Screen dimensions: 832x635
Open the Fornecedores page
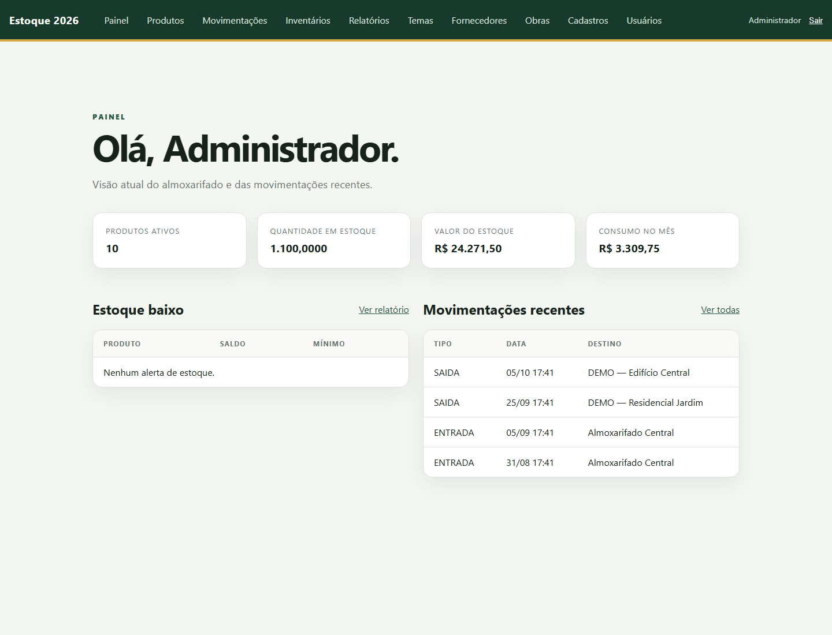pos(479,21)
